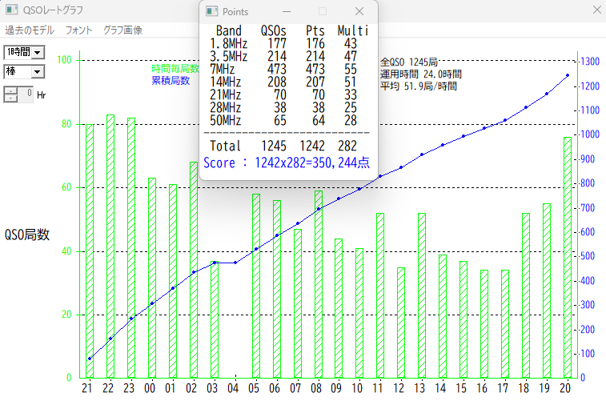The height and width of the screenshot is (401, 606).
Task: Open the グラフ画像 menu
Action: (x=122, y=30)
